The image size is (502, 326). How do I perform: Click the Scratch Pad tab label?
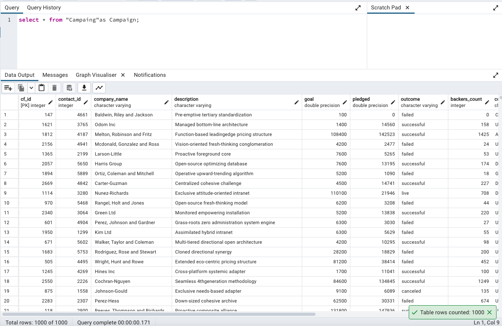pos(386,7)
